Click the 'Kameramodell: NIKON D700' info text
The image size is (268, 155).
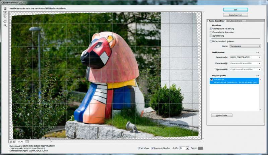coord(32,146)
